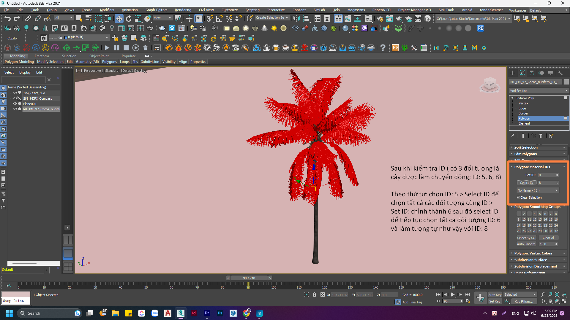Open the selection filter dropdown showing All
The image size is (570, 320).
point(64,18)
